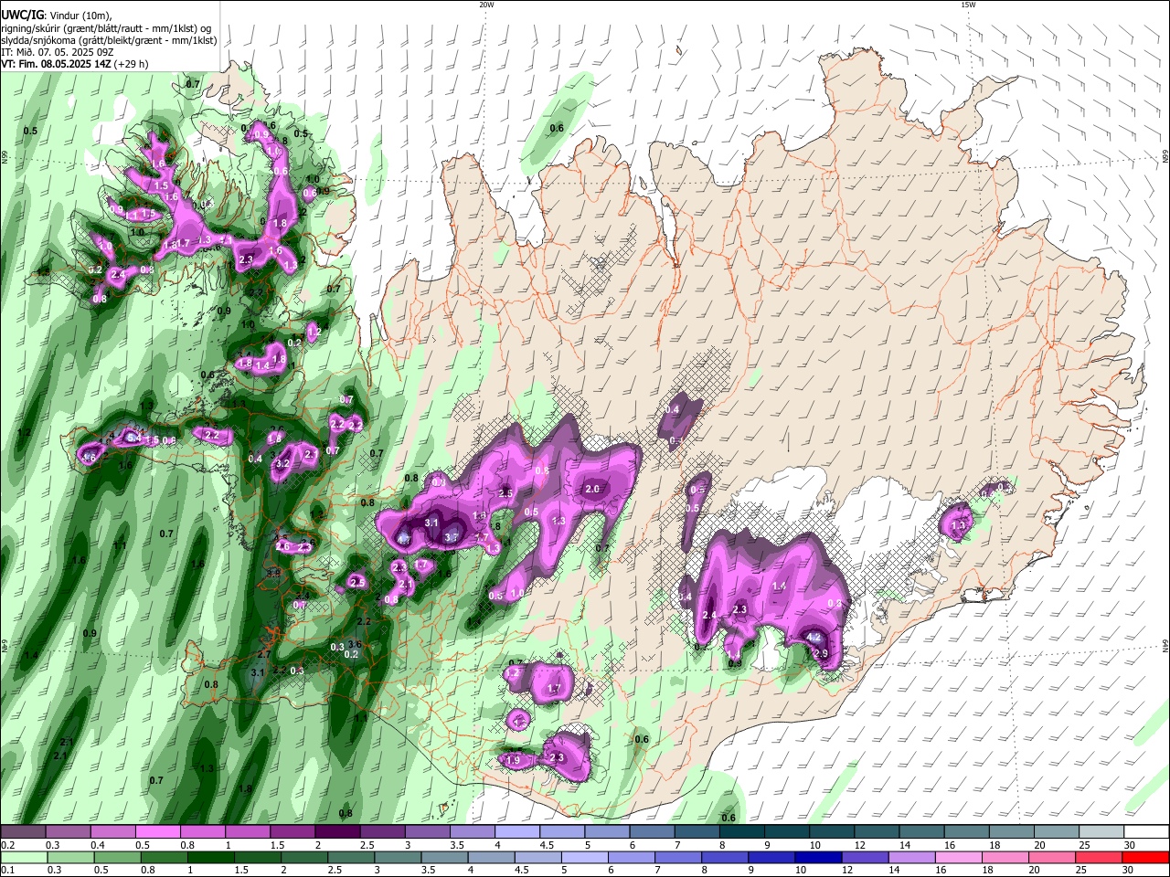Image resolution: width=1170 pixels, height=877 pixels.
Task: Click the '20W' longitude label
Action: coord(486,5)
